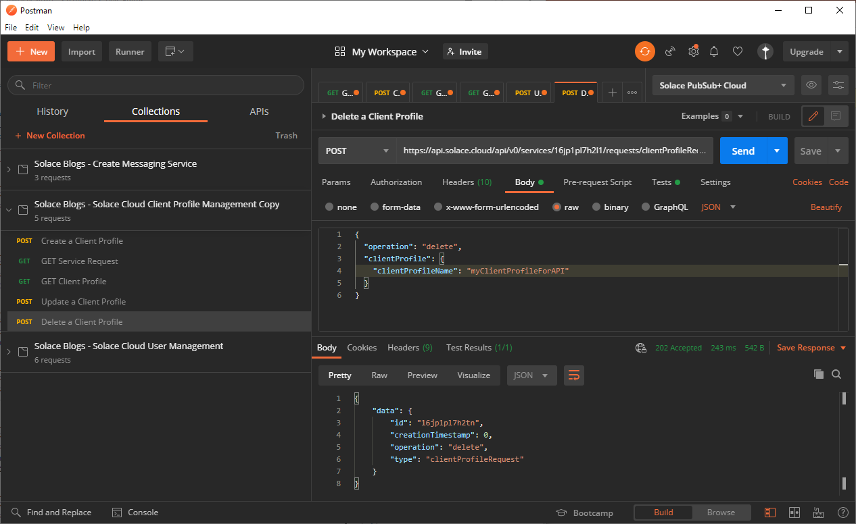Open notifications bell icon
The height and width of the screenshot is (524, 856).
coord(714,51)
